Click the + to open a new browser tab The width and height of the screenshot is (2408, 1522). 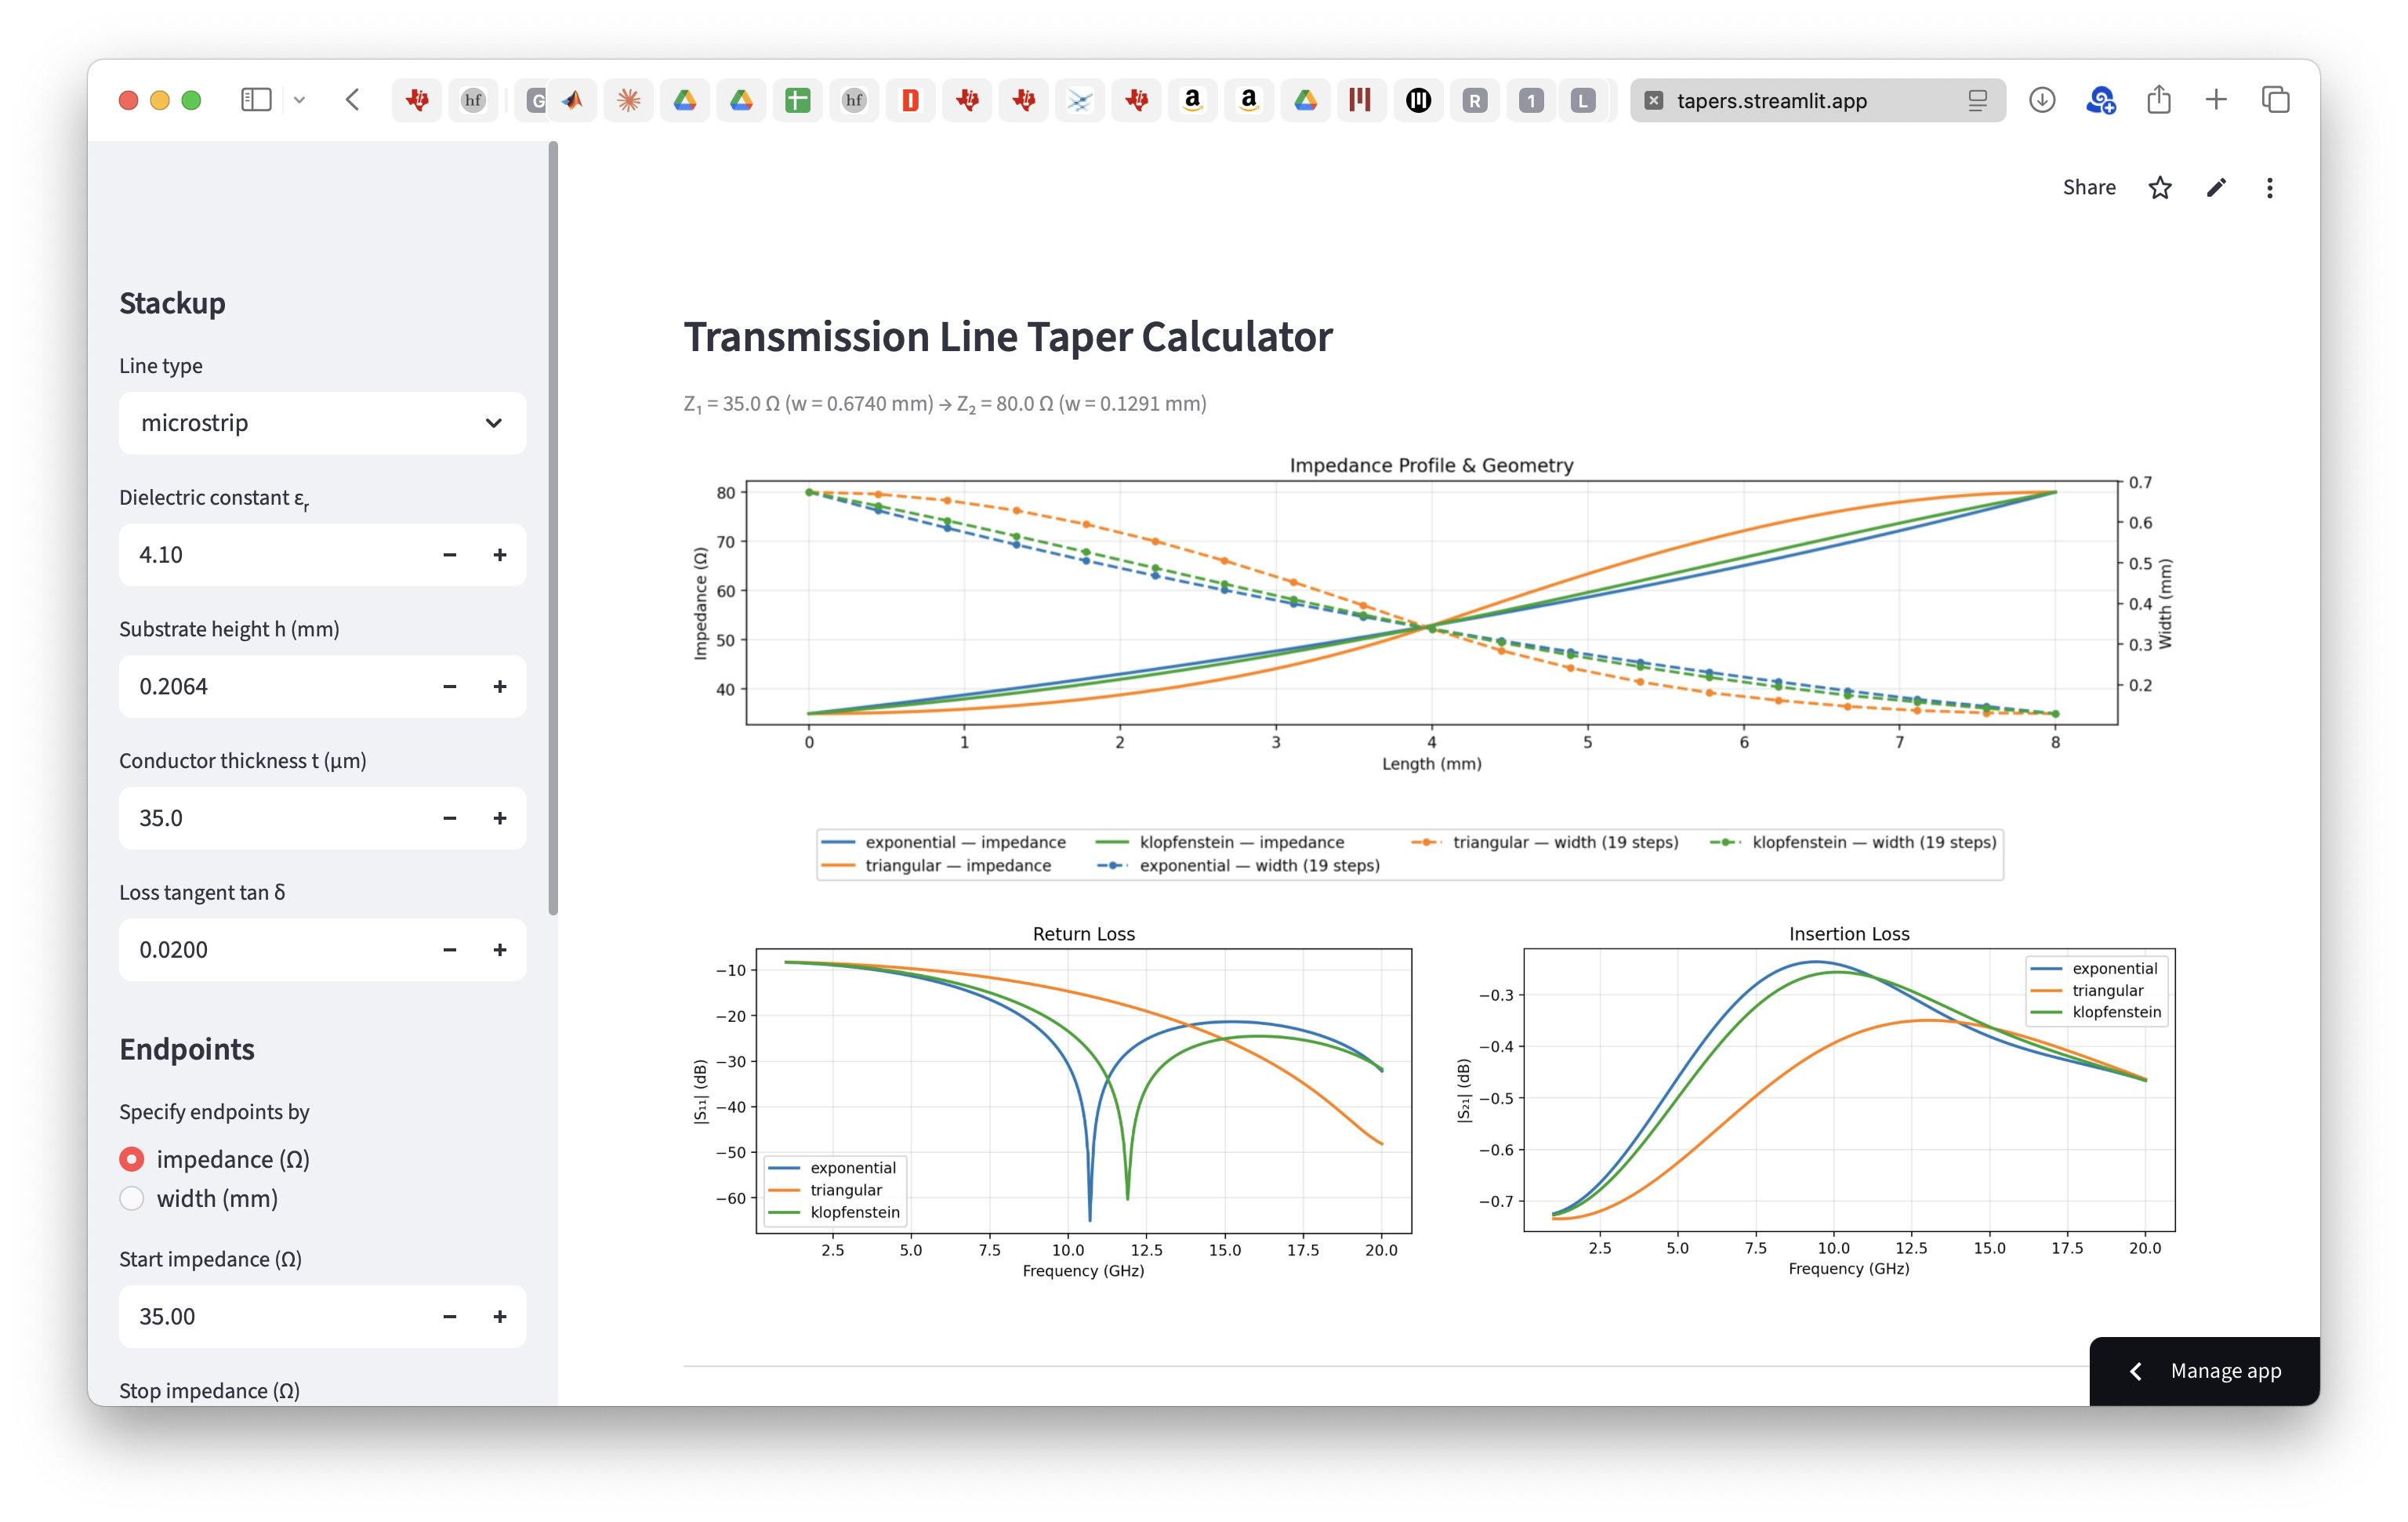[x=2216, y=100]
